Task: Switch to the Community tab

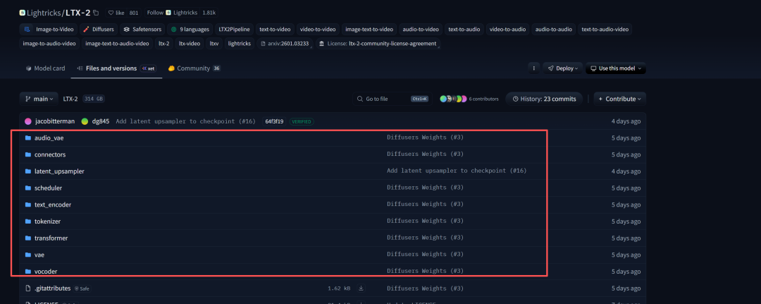Action: 194,68
